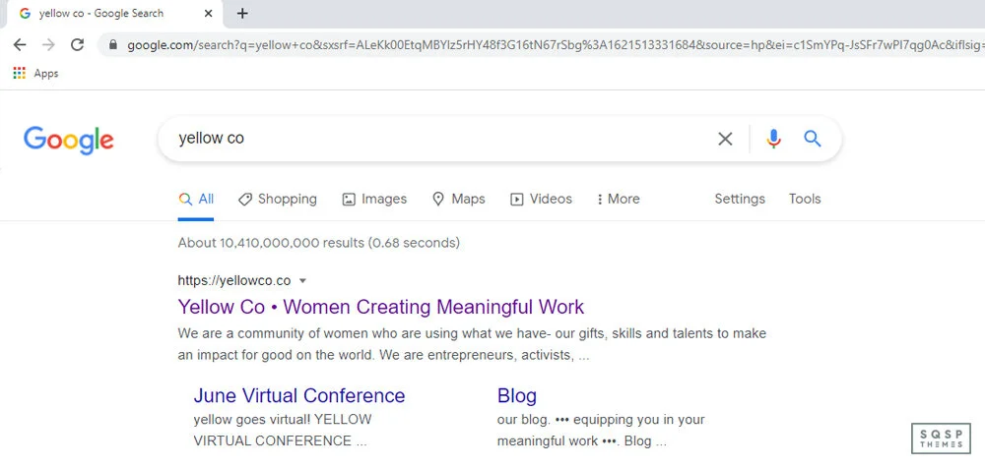Expand dropdown arrow beside yellowco.co URL
985x468 pixels.
click(302, 280)
